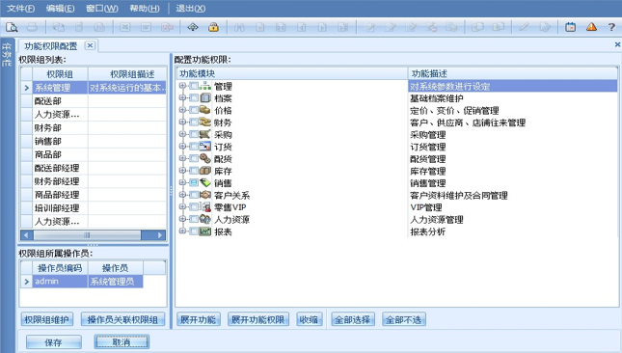Open the calendar toolbar icon
This screenshot has width=622, height=353.
pyautogui.click(x=571, y=27)
